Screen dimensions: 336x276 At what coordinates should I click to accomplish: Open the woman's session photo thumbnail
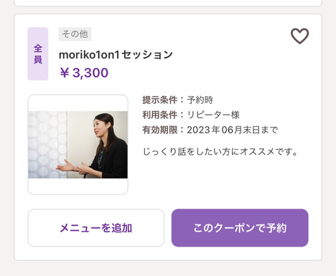(x=78, y=145)
